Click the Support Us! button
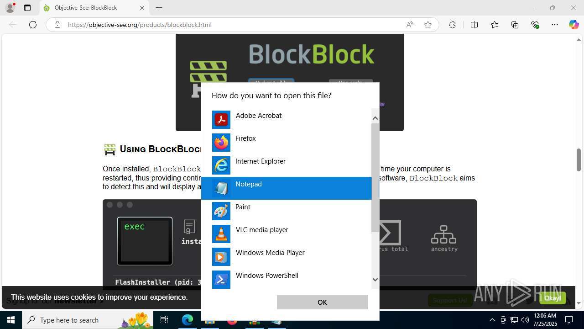The image size is (584, 329). pos(450,300)
